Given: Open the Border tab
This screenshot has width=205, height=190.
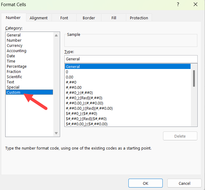Looking at the screenshot, I should (x=89, y=18).
